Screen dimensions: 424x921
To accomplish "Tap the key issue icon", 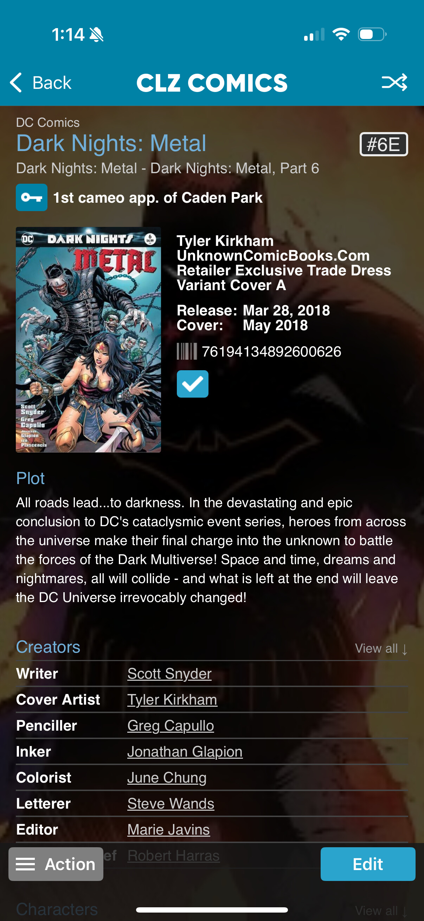I will click(x=32, y=197).
